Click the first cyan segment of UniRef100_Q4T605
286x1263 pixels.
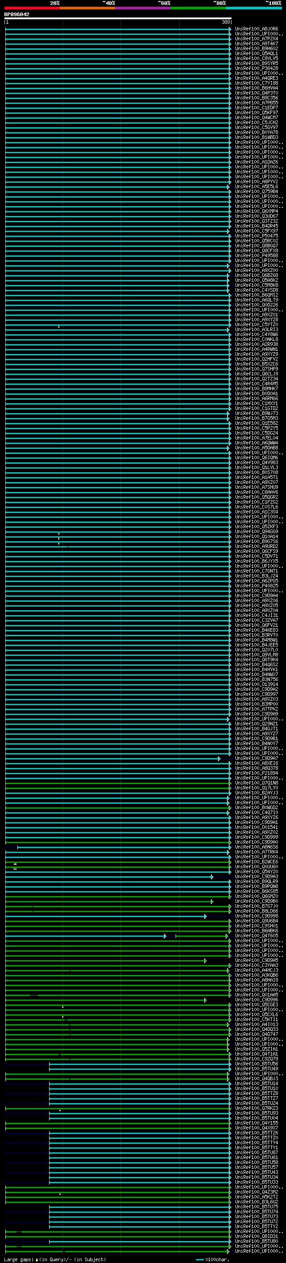click(x=85, y=936)
